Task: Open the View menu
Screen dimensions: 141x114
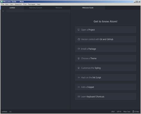Action: [x=12, y=4]
